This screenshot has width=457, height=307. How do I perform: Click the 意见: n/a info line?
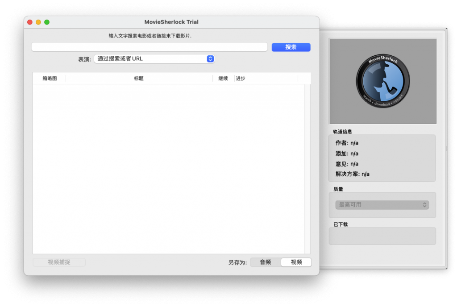pos(347,164)
